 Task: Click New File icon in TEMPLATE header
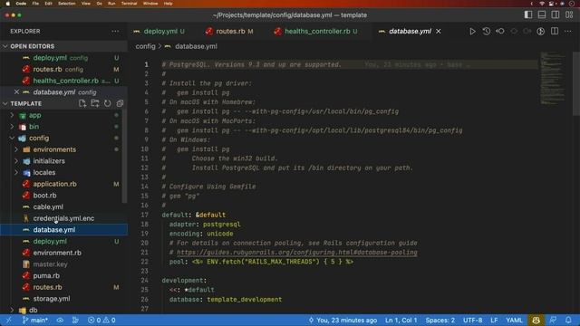(x=82, y=103)
